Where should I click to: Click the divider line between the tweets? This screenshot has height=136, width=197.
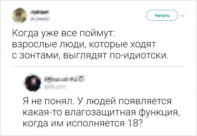pos(98,66)
